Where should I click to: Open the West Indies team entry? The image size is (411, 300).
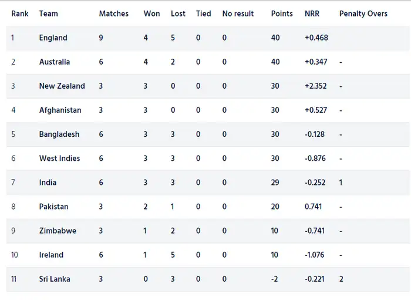point(59,158)
